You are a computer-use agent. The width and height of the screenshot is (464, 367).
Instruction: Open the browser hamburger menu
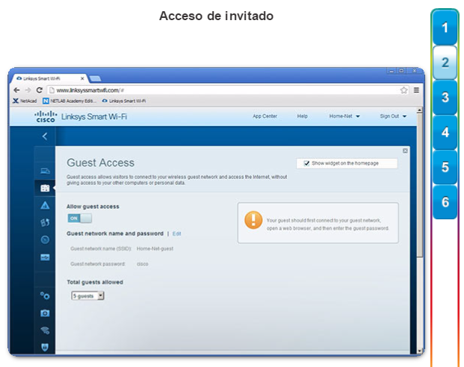coord(416,90)
